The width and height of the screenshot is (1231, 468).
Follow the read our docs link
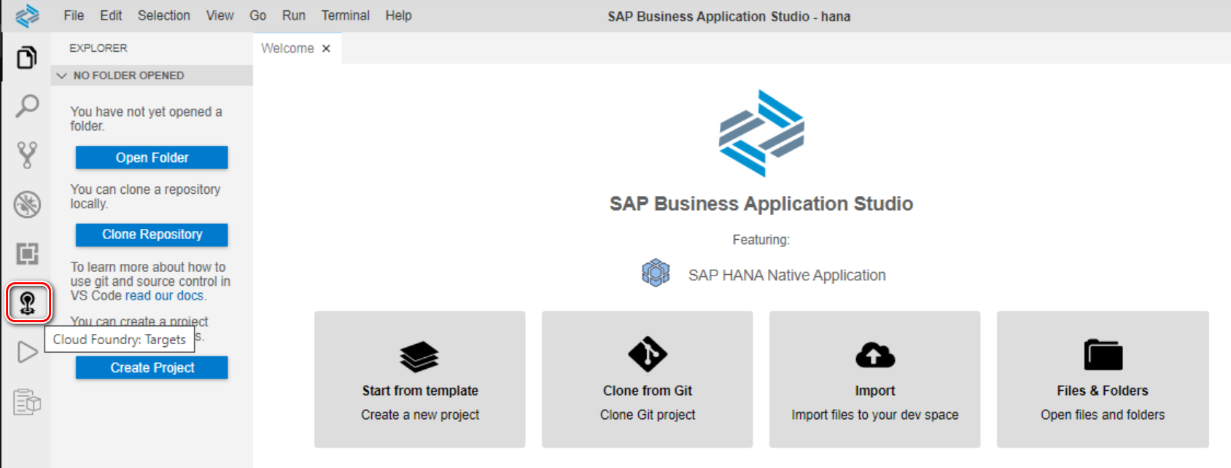pos(164,295)
